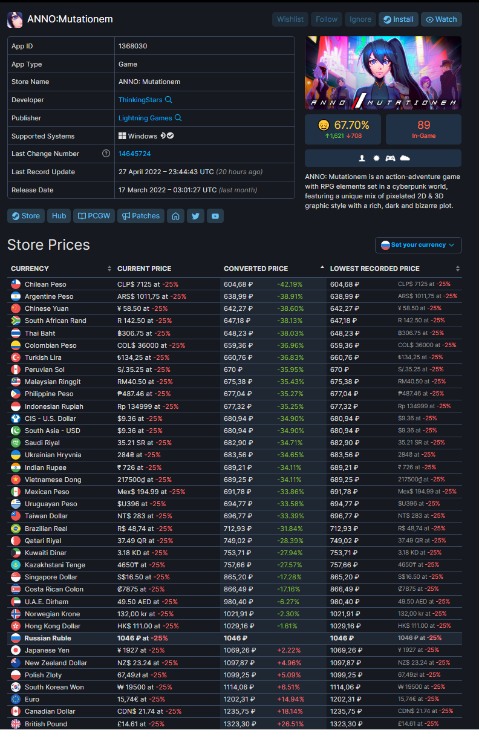The width and height of the screenshot is (479, 736).
Task: Click the Watch button
Action: point(442,19)
